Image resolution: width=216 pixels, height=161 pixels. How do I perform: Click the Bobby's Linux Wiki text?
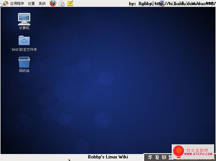click(x=108, y=157)
